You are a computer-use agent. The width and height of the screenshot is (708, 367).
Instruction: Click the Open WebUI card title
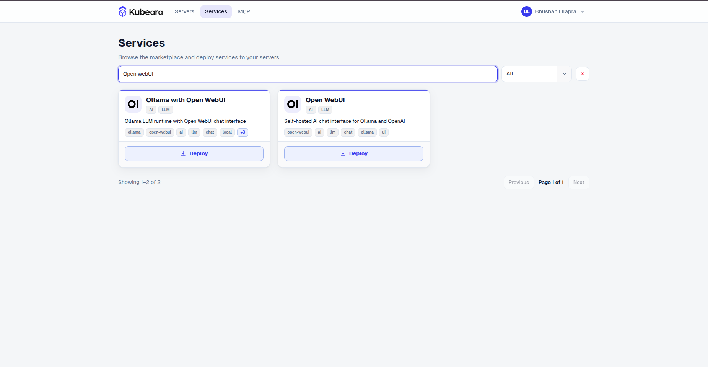[325, 100]
